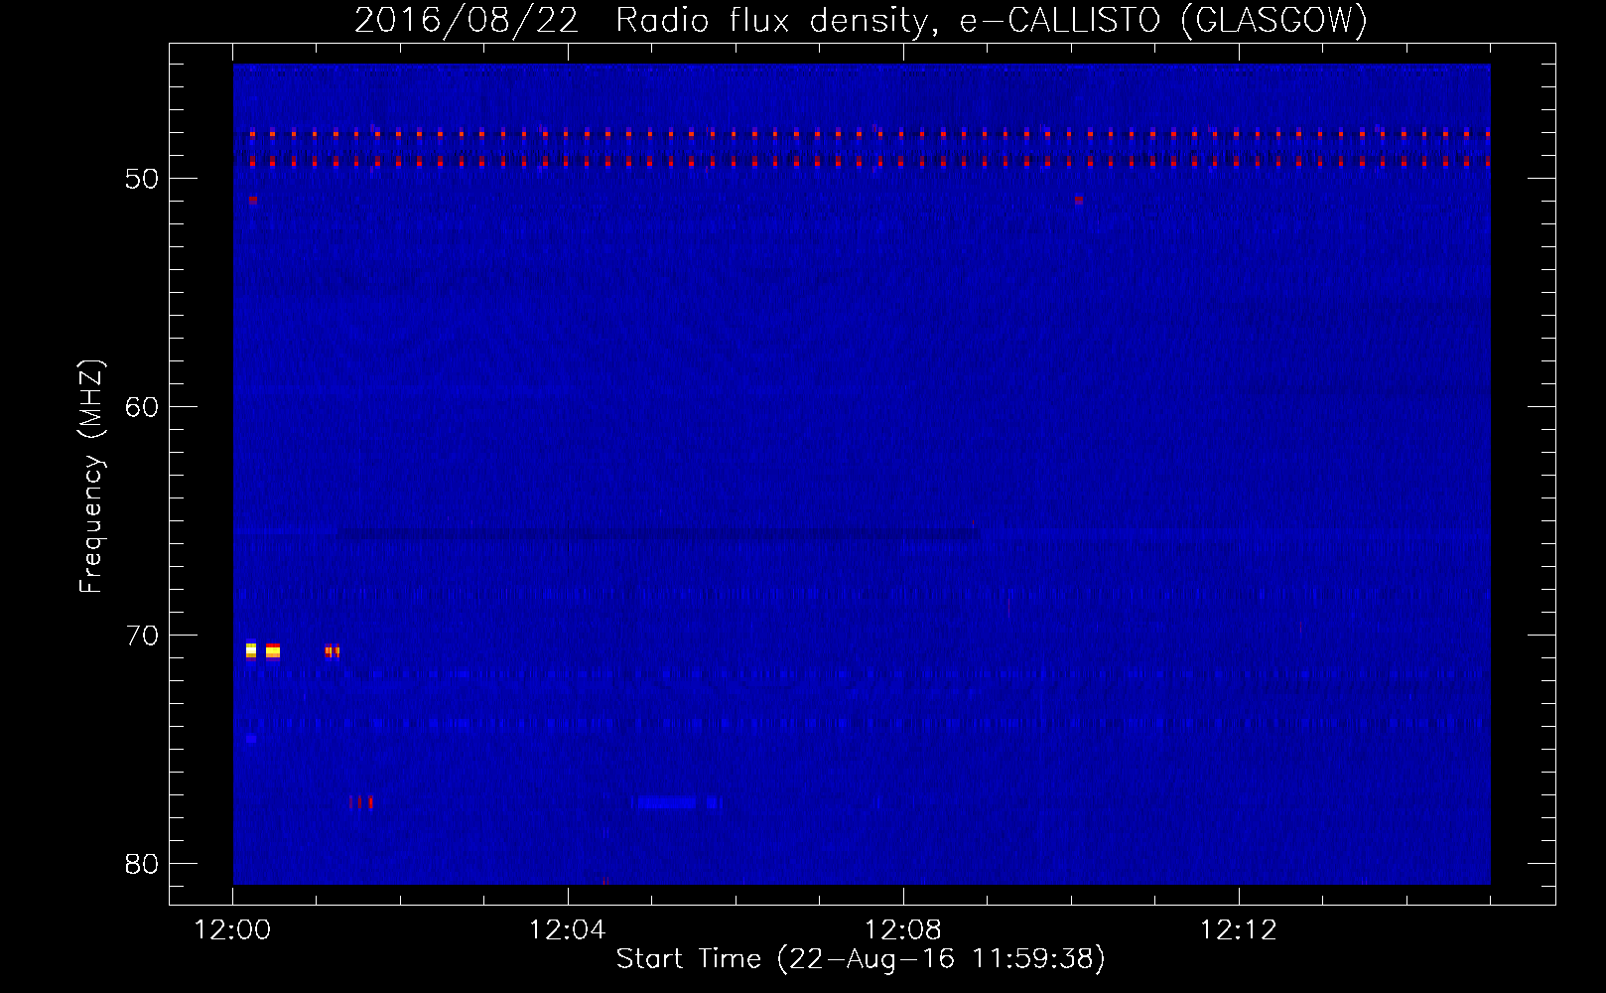This screenshot has width=1606, height=993.
Task: Click the 'Frequency (MHZ)' y-axis label
Action: coord(91,477)
